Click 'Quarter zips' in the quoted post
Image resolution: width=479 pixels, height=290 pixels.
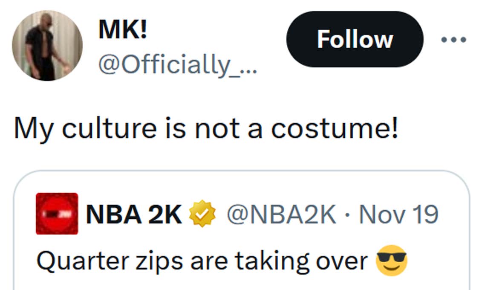click(110, 261)
